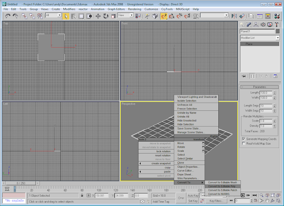This screenshot has width=284, height=206.
Task: Click the 0 / 250 time slider
Action: (21, 183)
